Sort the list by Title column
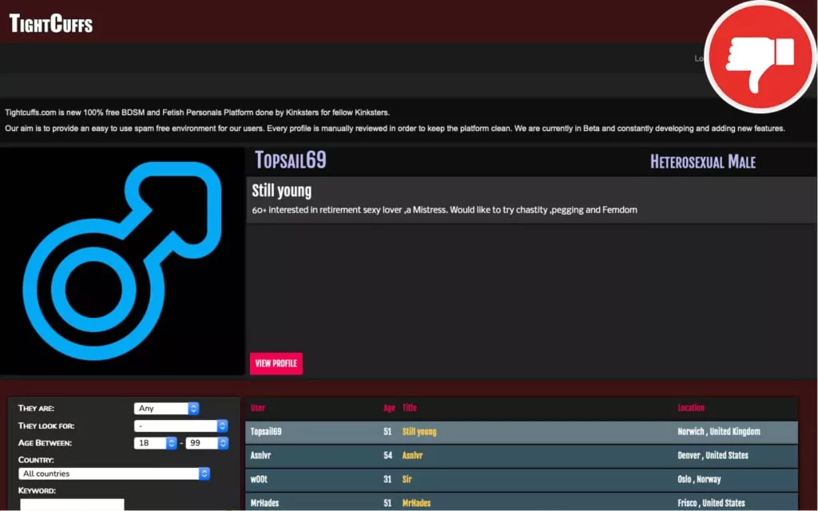This screenshot has width=818, height=511. pyautogui.click(x=410, y=408)
